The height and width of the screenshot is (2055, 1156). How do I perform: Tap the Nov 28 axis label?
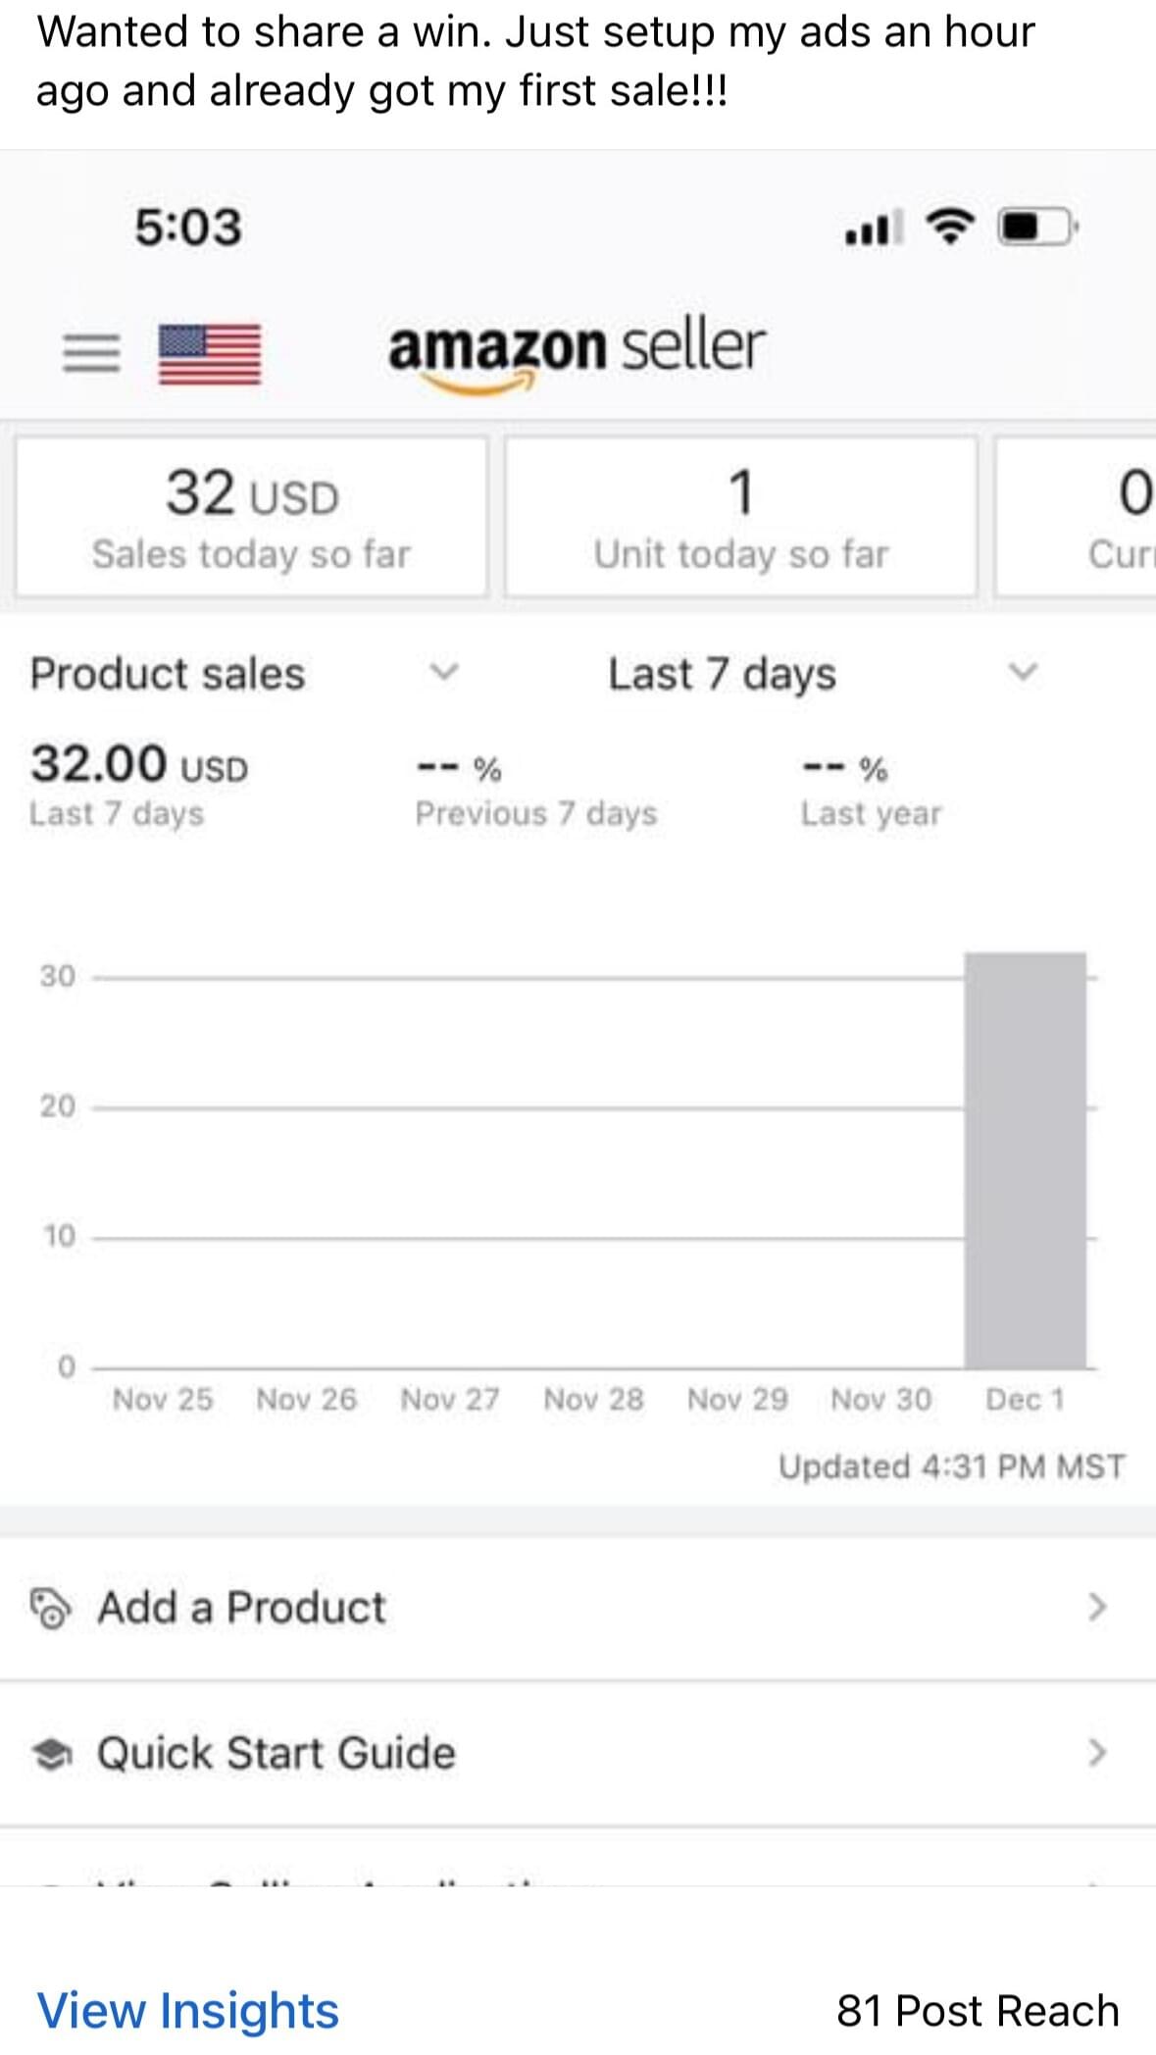coord(593,1399)
